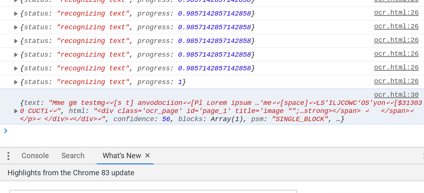Select the What's New tab
This screenshot has height=193, width=424.
pyautogui.click(x=122, y=156)
